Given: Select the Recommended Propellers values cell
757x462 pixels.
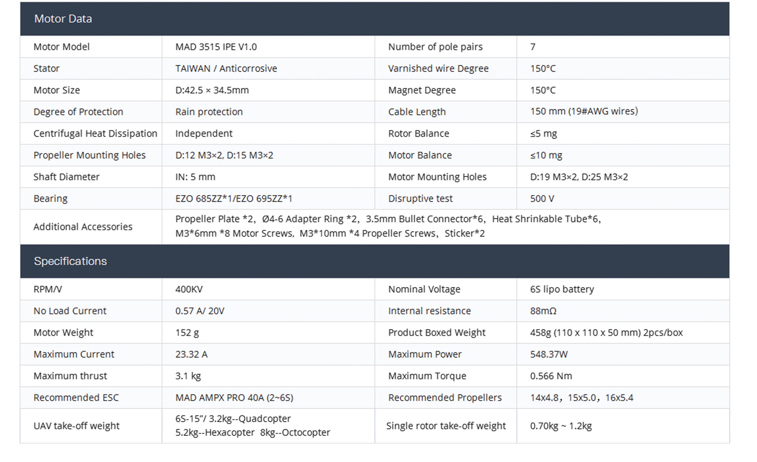Looking at the screenshot, I should [581, 398].
